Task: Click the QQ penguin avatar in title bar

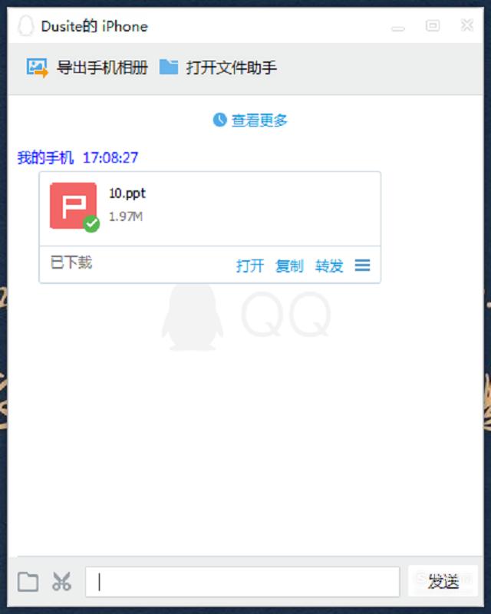Action: point(26,26)
